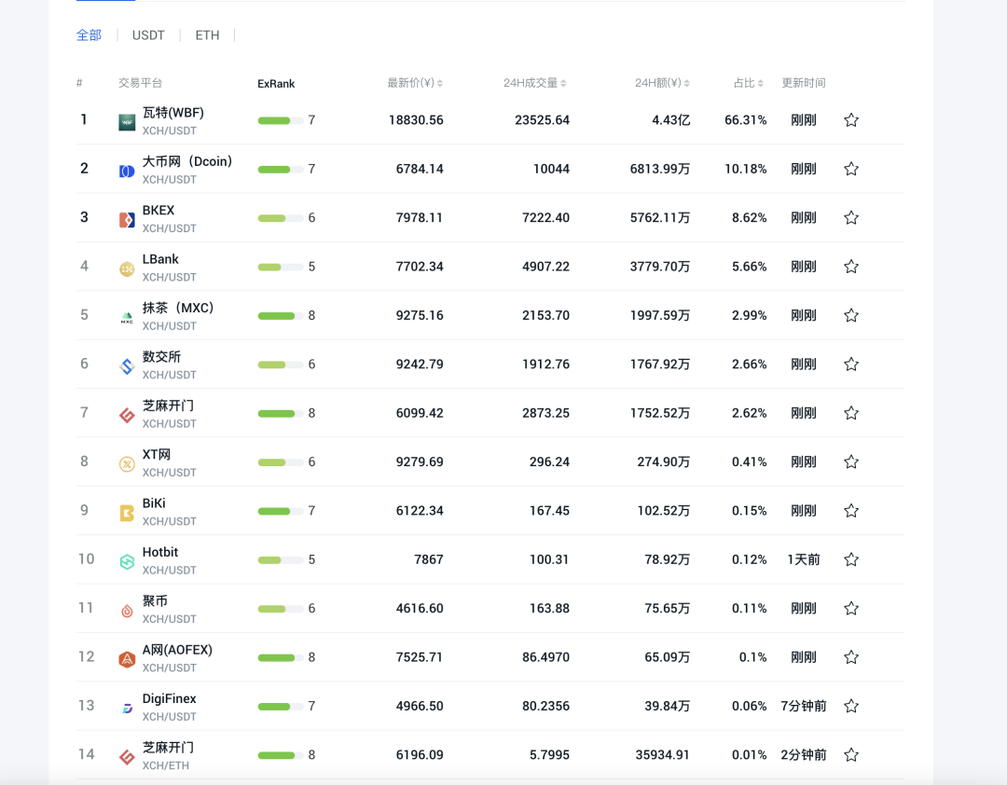The width and height of the screenshot is (1007, 785).
Task: Star the 芝麻开门 XCH/ETH row
Action: pos(851,755)
